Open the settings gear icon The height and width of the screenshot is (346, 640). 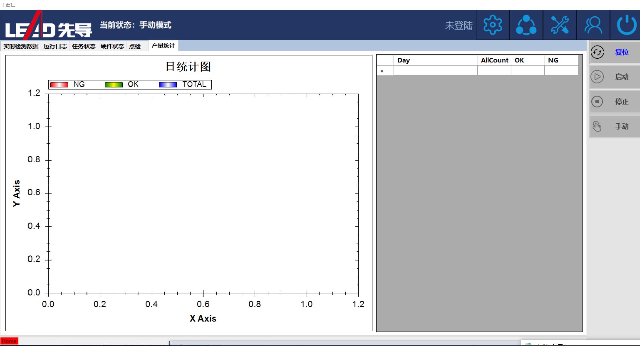point(492,25)
